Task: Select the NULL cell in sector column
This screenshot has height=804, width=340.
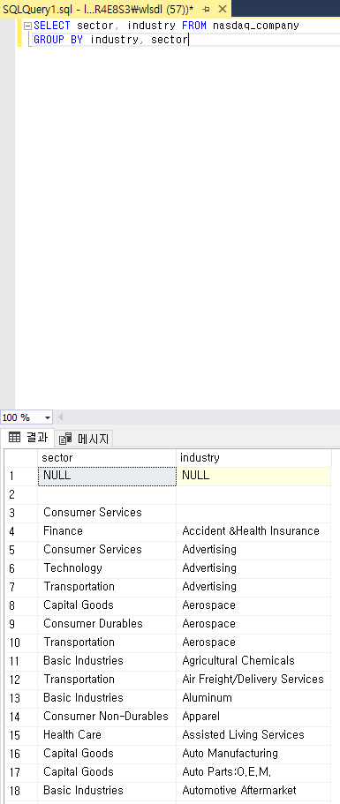Action: coord(107,476)
